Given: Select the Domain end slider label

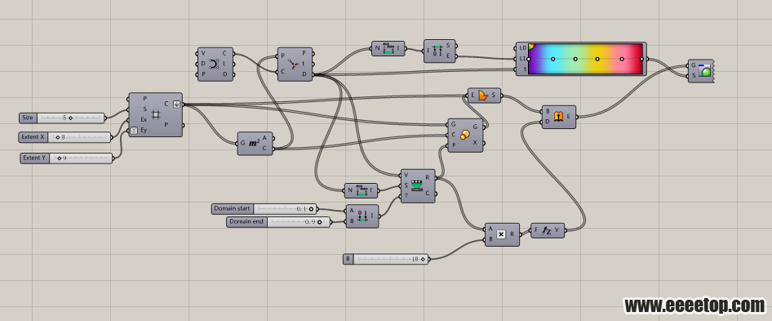Looking at the screenshot, I should pos(246,222).
